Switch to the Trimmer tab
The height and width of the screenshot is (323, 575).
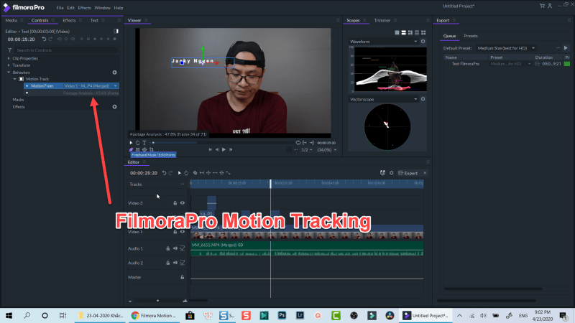pyautogui.click(x=382, y=21)
